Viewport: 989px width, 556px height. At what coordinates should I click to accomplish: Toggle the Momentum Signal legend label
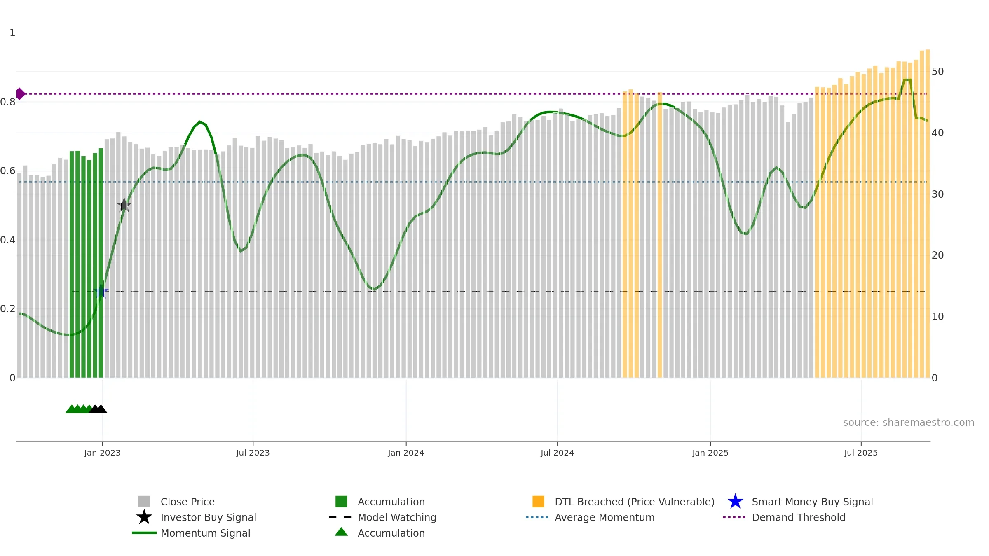click(x=205, y=533)
